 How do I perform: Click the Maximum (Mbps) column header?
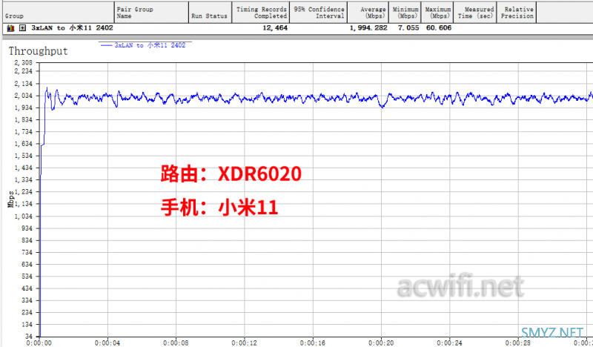[437, 13]
